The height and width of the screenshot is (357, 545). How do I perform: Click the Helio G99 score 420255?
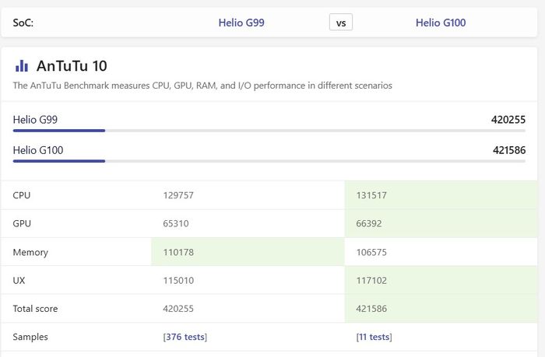(x=508, y=120)
